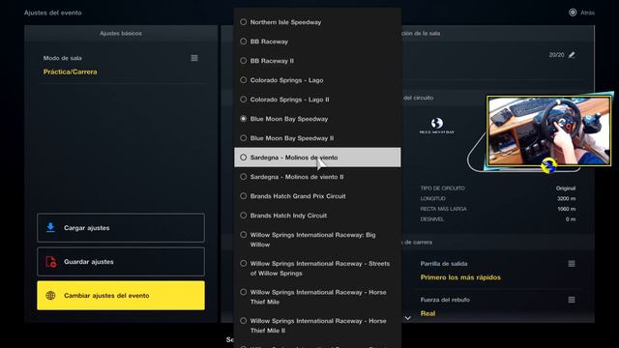Choose the Colorado Springs - Lago radio button

[x=244, y=80]
